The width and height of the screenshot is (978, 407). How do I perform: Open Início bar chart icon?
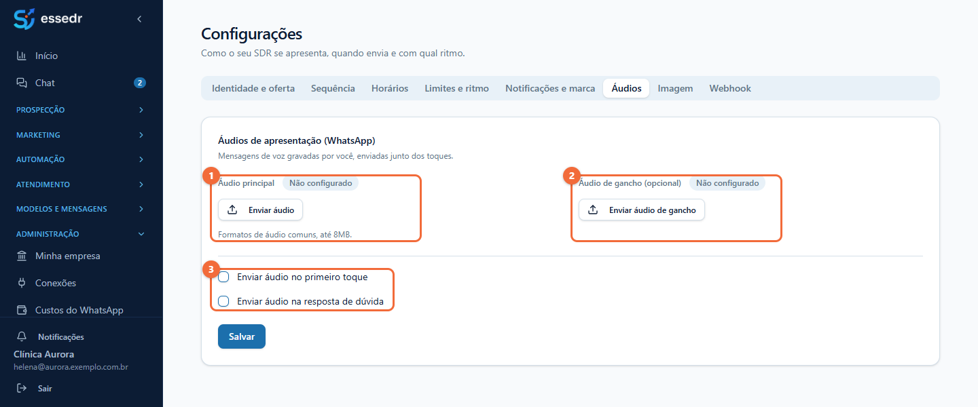tap(22, 56)
